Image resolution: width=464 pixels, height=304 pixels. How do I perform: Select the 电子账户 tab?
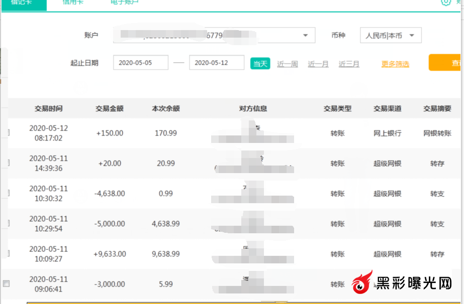tap(124, 3)
